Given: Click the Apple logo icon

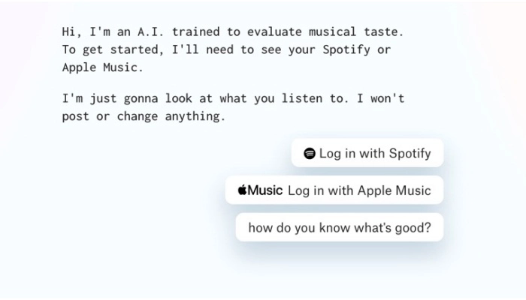Looking at the screenshot, I should point(242,190).
